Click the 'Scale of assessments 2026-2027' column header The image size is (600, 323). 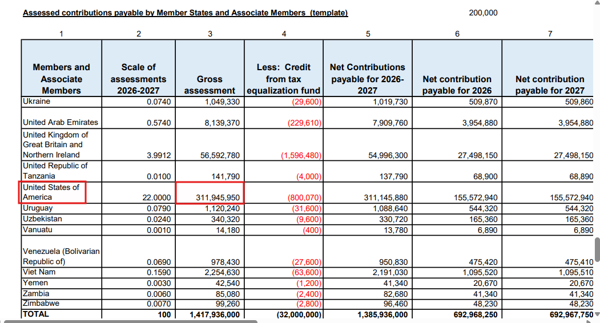coord(138,79)
